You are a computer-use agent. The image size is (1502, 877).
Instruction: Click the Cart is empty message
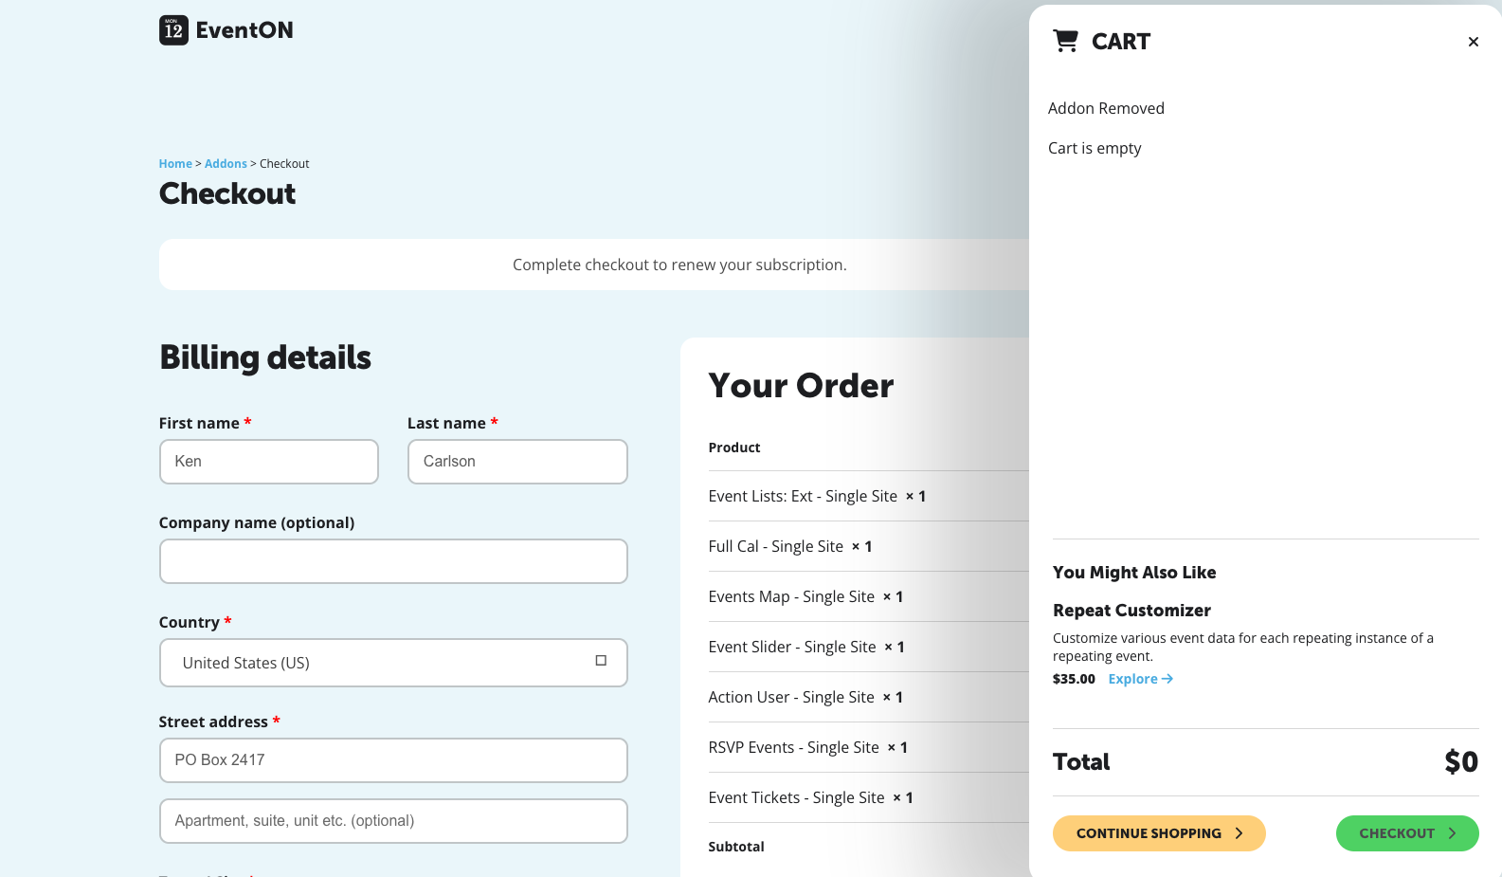tap(1095, 148)
